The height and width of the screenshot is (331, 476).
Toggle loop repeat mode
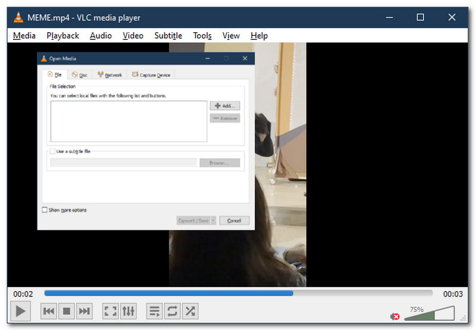(x=172, y=311)
